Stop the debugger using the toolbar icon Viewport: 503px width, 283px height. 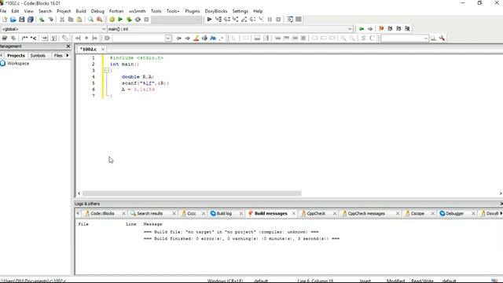(278, 20)
